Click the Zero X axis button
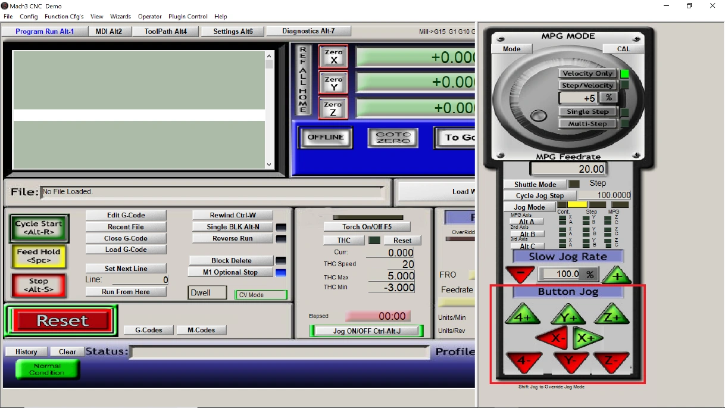 [x=333, y=57]
